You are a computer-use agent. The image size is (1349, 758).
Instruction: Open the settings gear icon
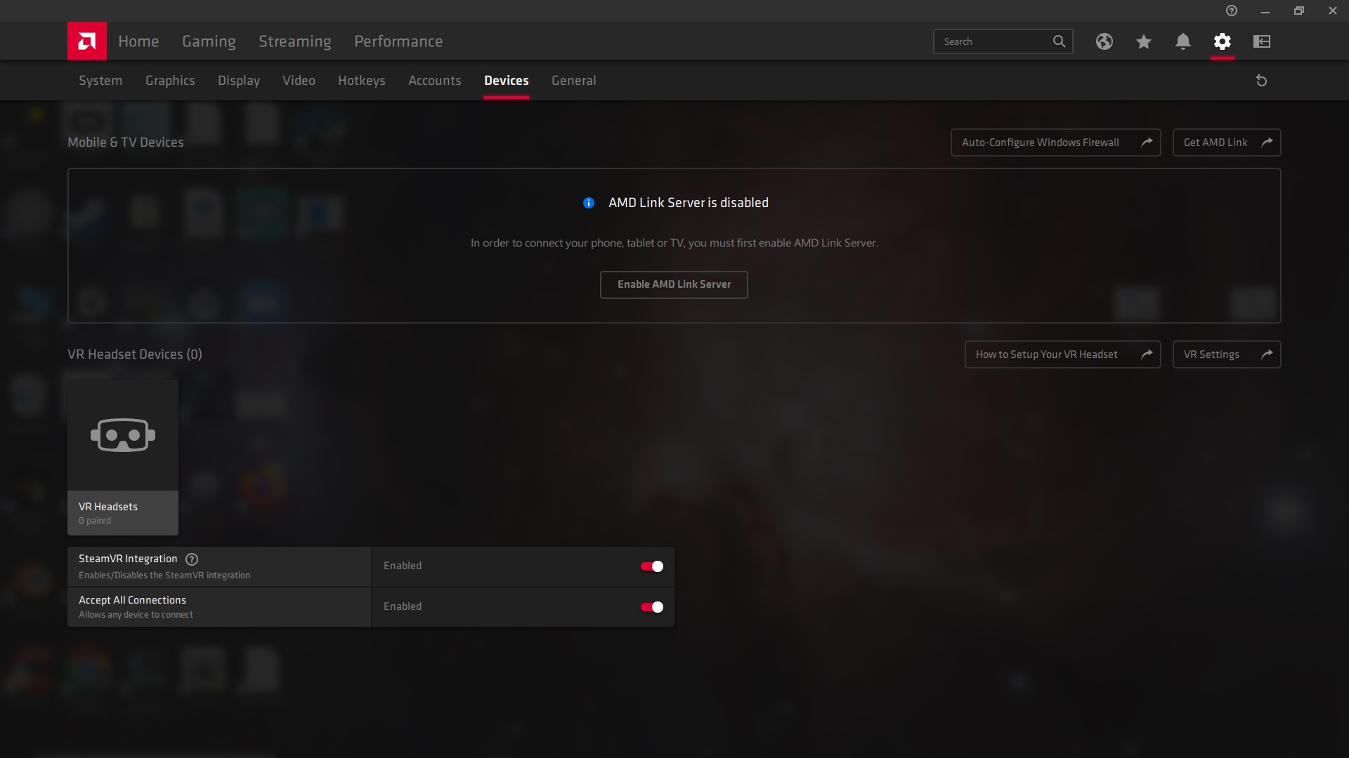click(x=1222, y=41)
